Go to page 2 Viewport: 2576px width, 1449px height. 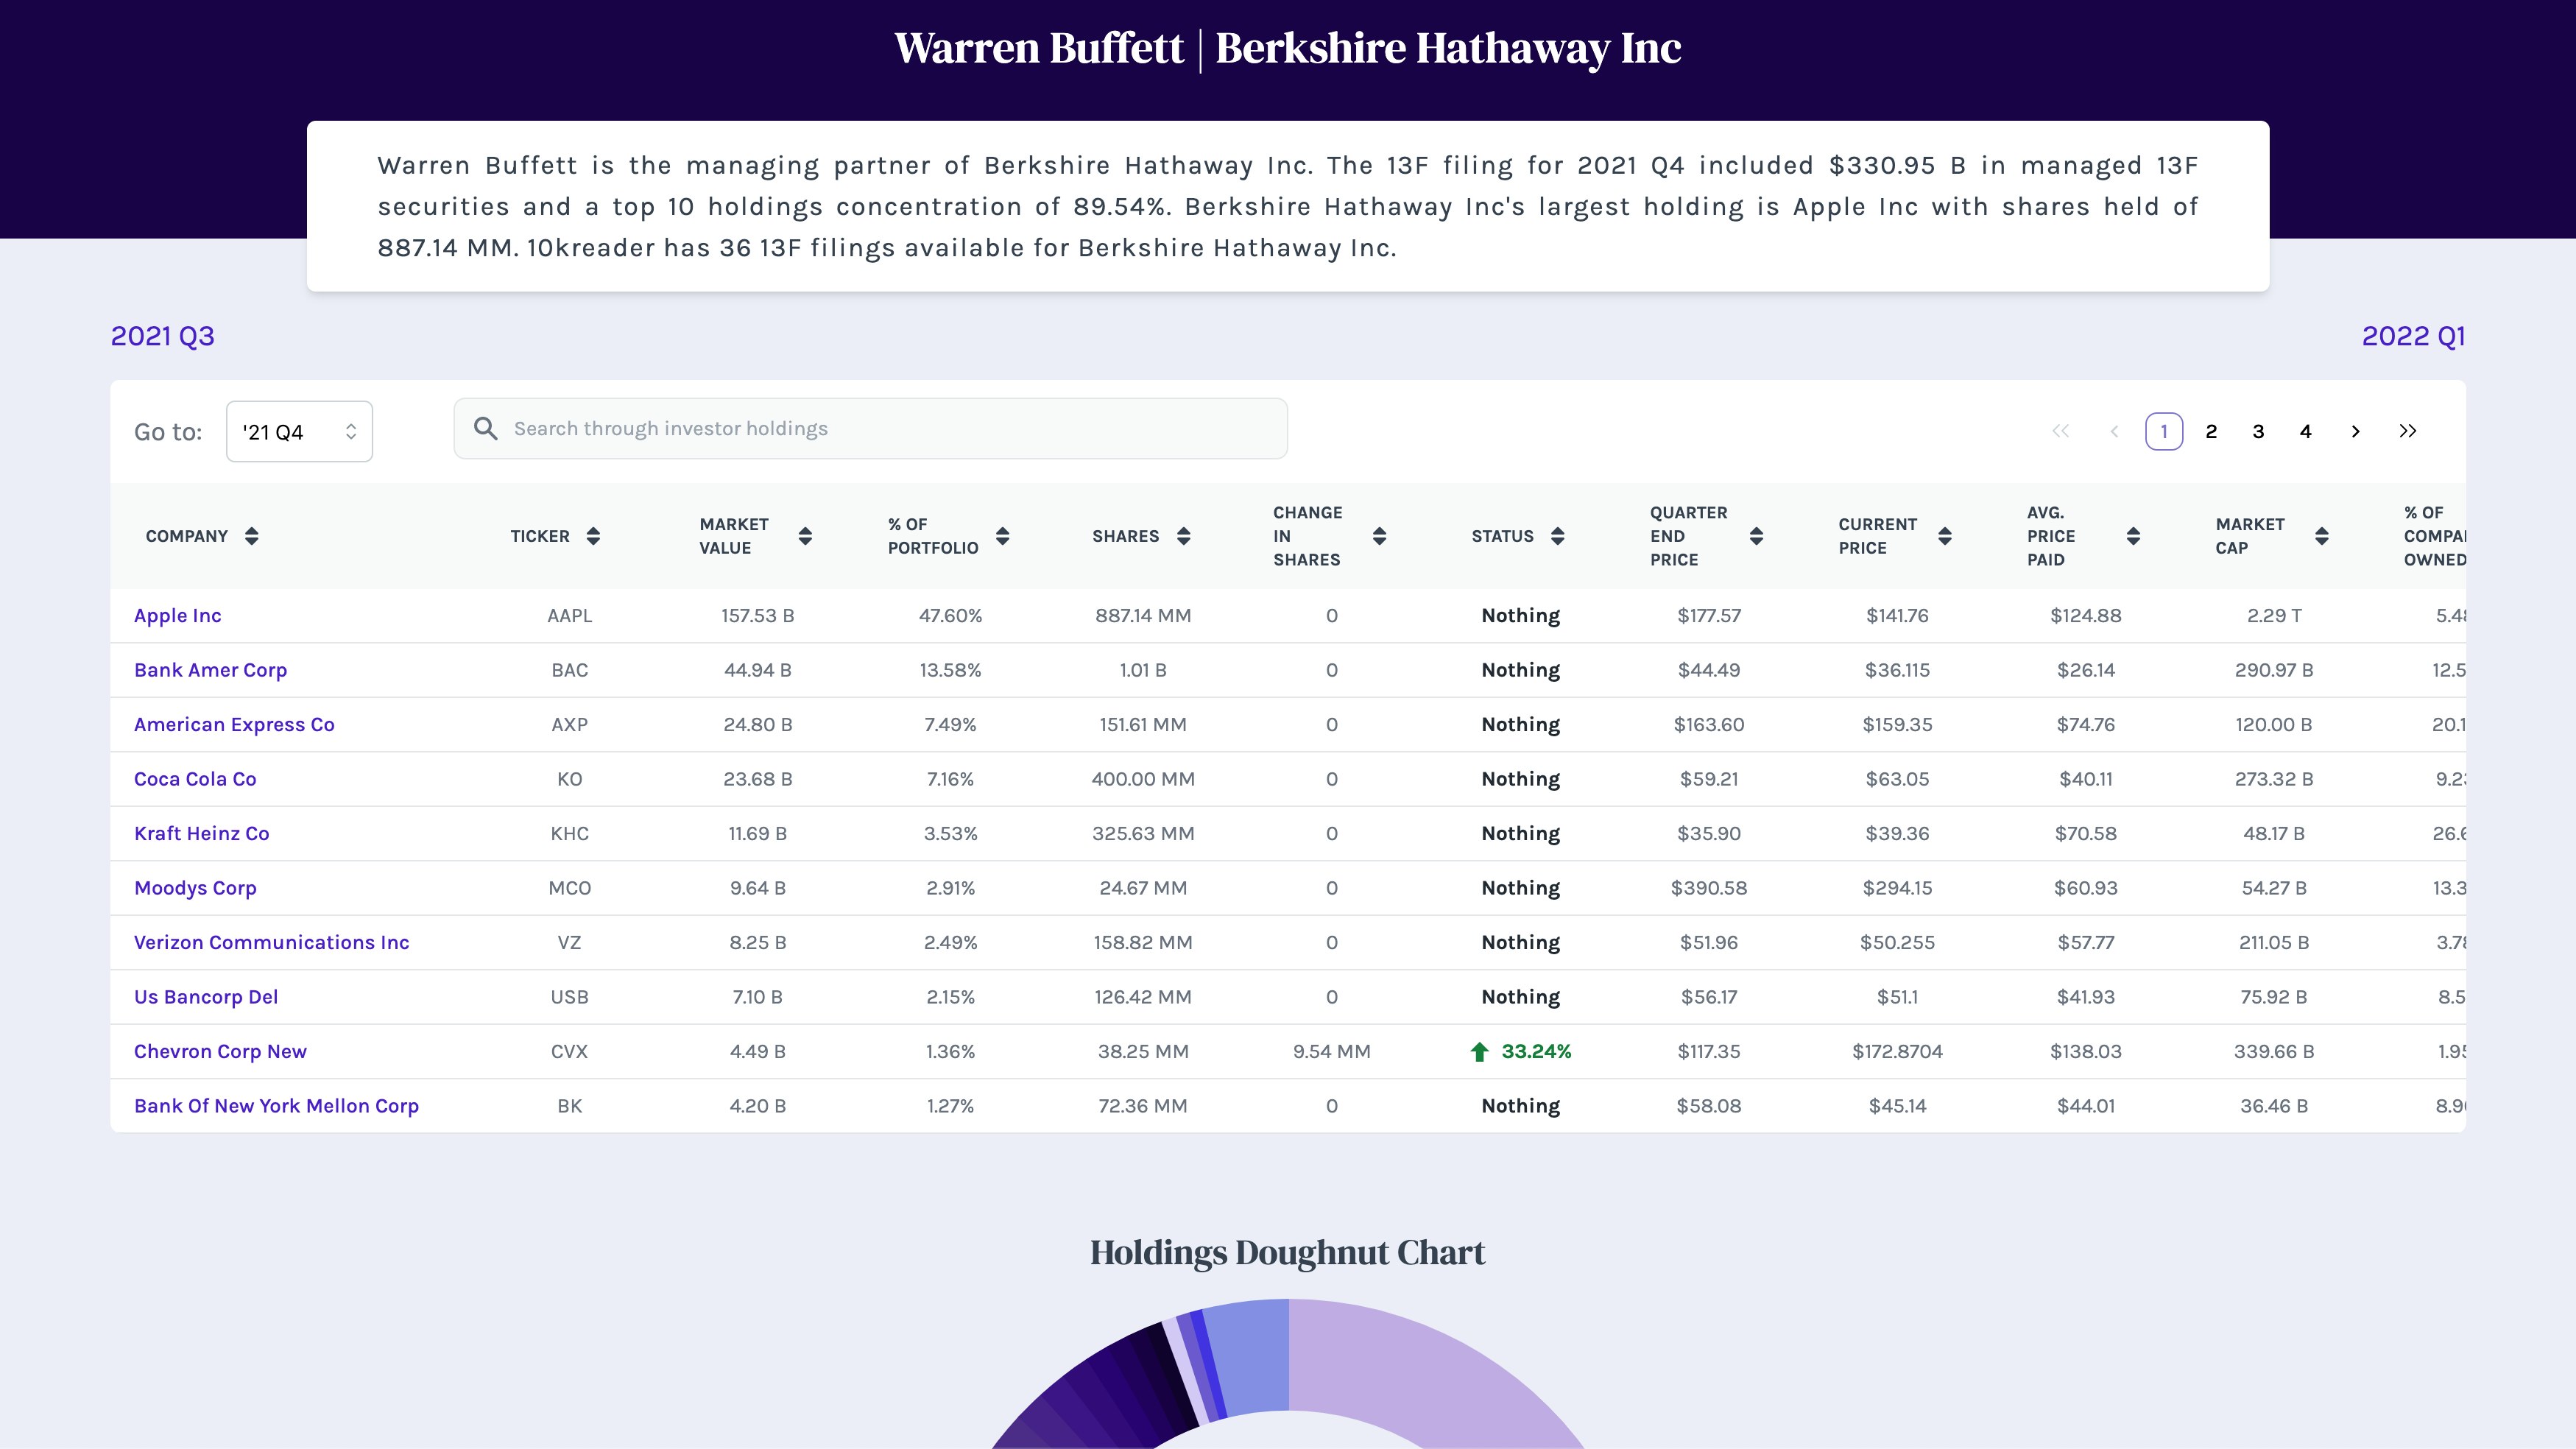coord(2210,431)
